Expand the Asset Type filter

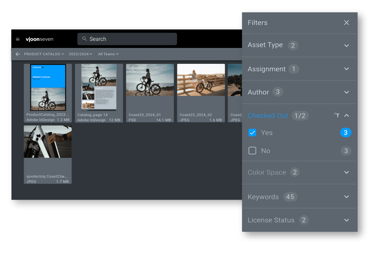pyautogui.click(x=346, y=46)
